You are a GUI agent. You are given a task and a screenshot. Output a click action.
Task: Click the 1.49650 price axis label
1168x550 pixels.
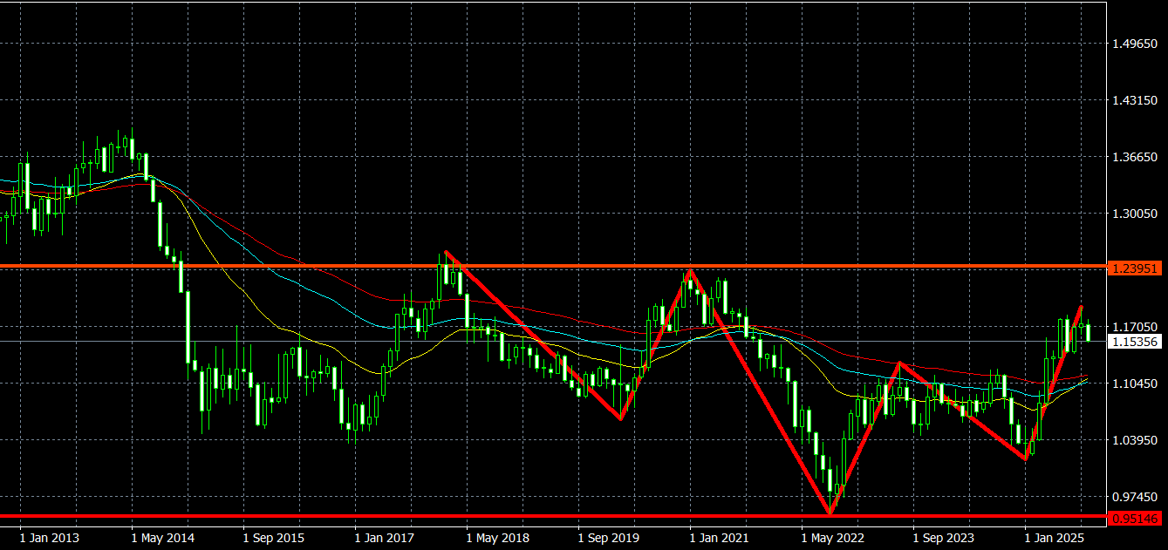(1134, 44)
